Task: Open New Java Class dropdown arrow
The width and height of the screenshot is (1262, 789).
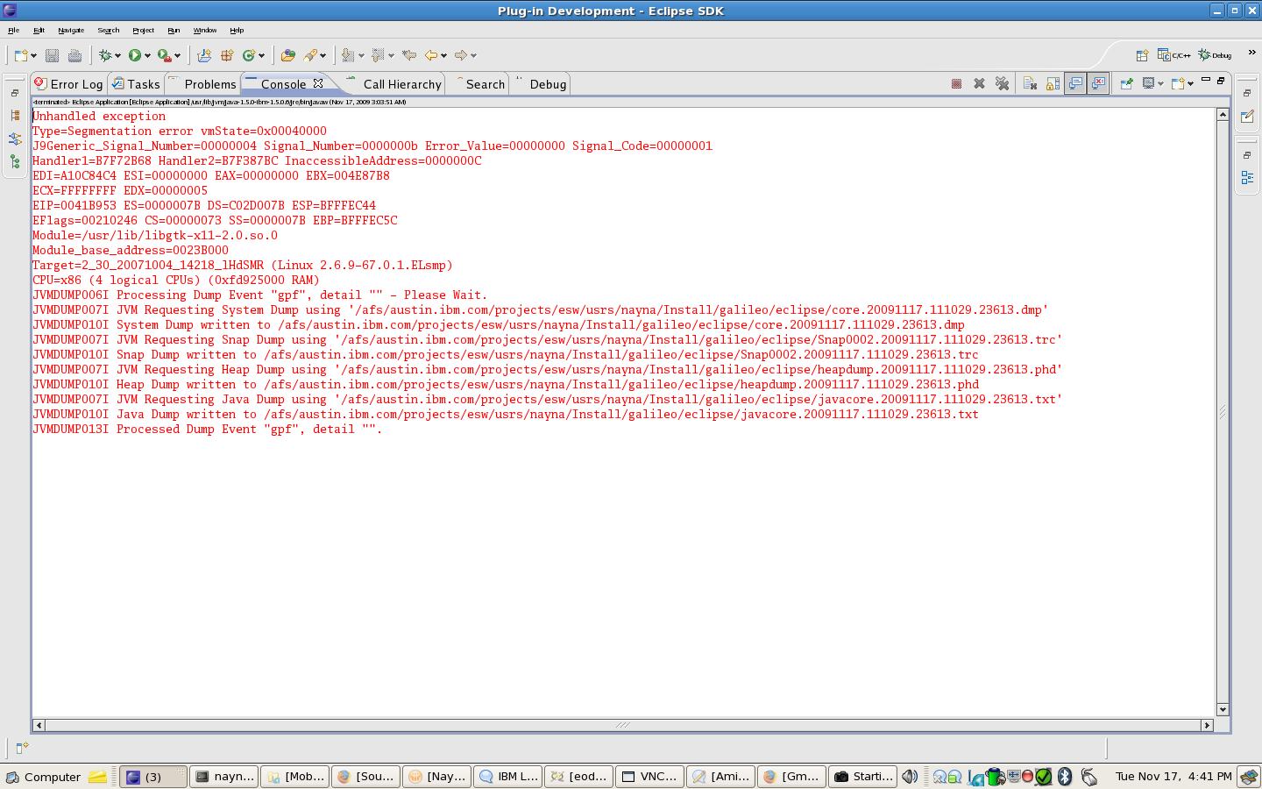Action: 261,56
